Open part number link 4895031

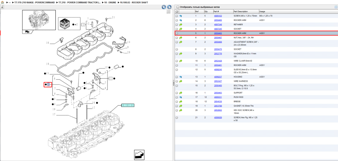tap(218, 97)
